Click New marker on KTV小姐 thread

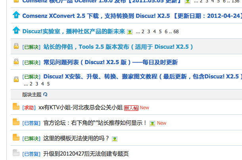coord(144,108)
